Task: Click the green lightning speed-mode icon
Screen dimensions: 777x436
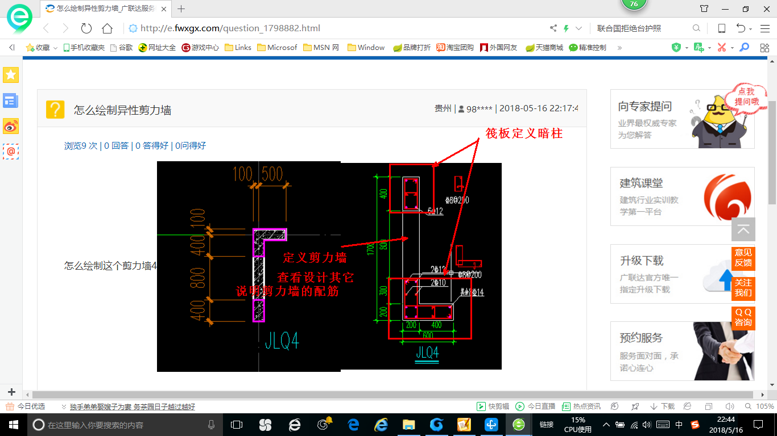Action: point(566,28)
